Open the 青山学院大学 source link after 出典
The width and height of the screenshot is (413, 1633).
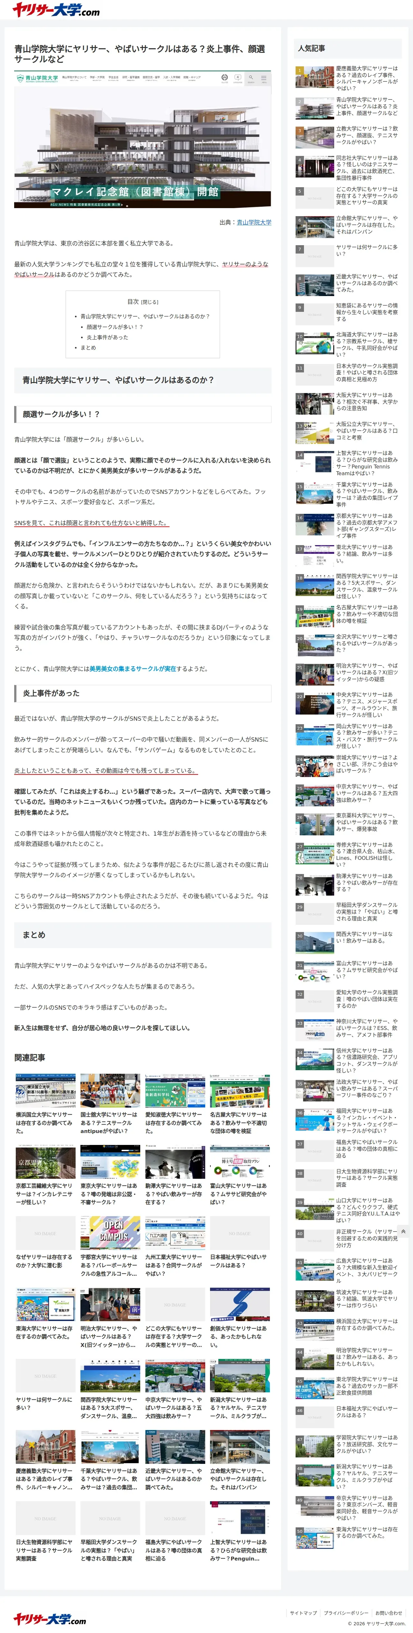253,223
